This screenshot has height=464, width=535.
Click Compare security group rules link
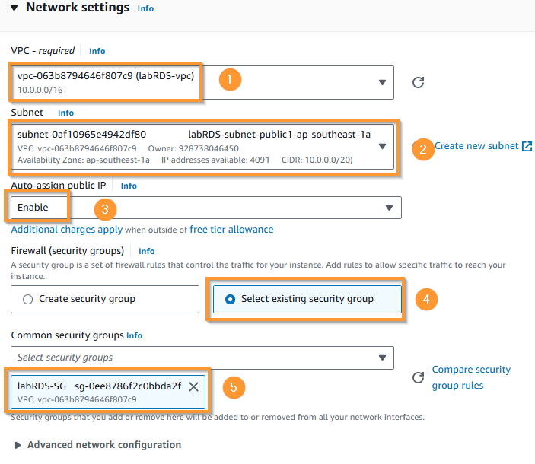(x=471, y=377)
